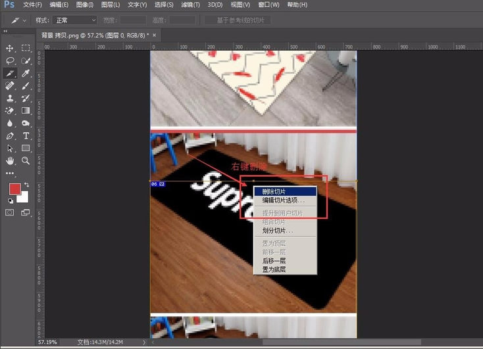The image size is (483, 349).
Task: Close the 背景 拷贝.png document tab
Action: pos(155,35)
